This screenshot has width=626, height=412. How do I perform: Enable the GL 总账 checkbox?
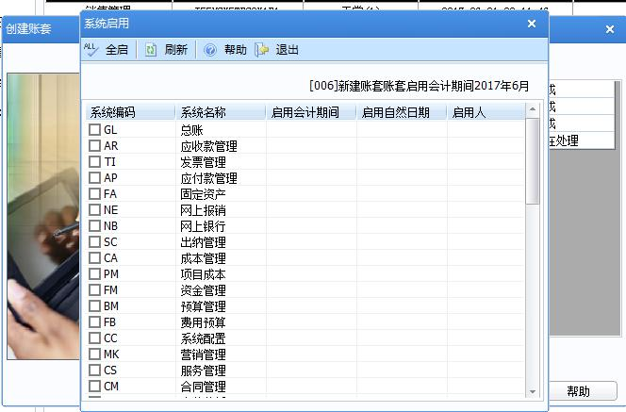(x=94, y=130)
